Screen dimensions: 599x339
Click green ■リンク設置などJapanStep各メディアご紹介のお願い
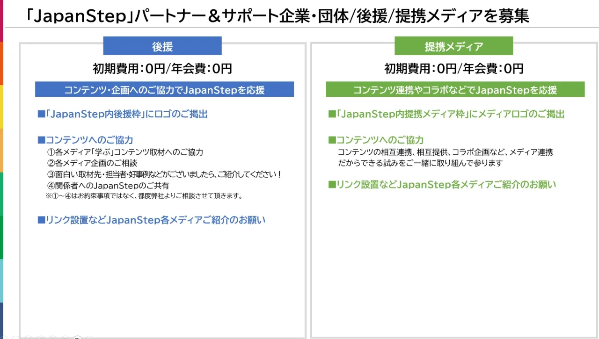442,184
